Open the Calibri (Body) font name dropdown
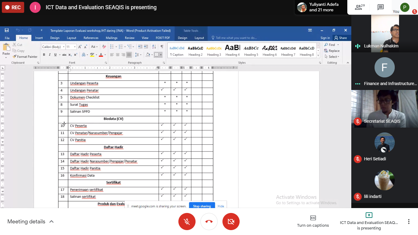The width and height of the screenshot is (418, 235). [64, 47]
